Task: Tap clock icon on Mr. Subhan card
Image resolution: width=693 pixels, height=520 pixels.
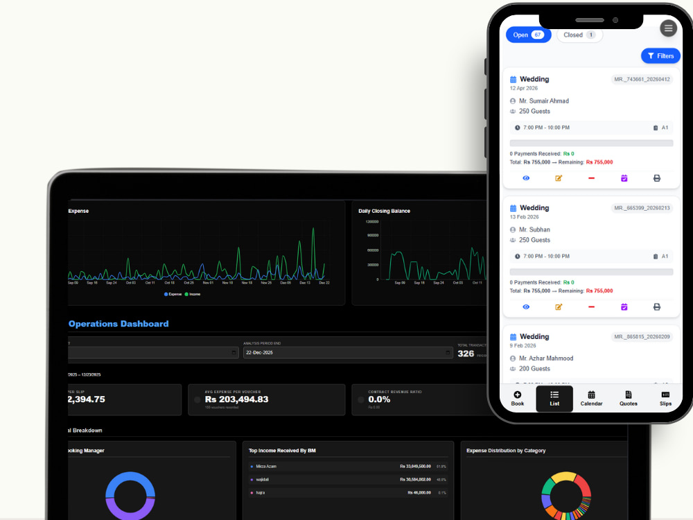Action: (517, 256)
